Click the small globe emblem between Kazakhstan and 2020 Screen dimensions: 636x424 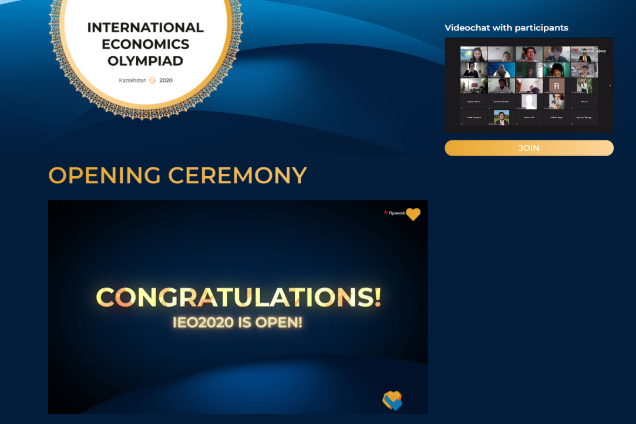(152, 80)
